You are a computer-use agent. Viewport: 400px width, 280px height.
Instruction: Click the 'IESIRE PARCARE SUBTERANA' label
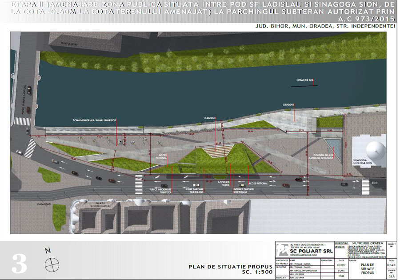point(194,191)
